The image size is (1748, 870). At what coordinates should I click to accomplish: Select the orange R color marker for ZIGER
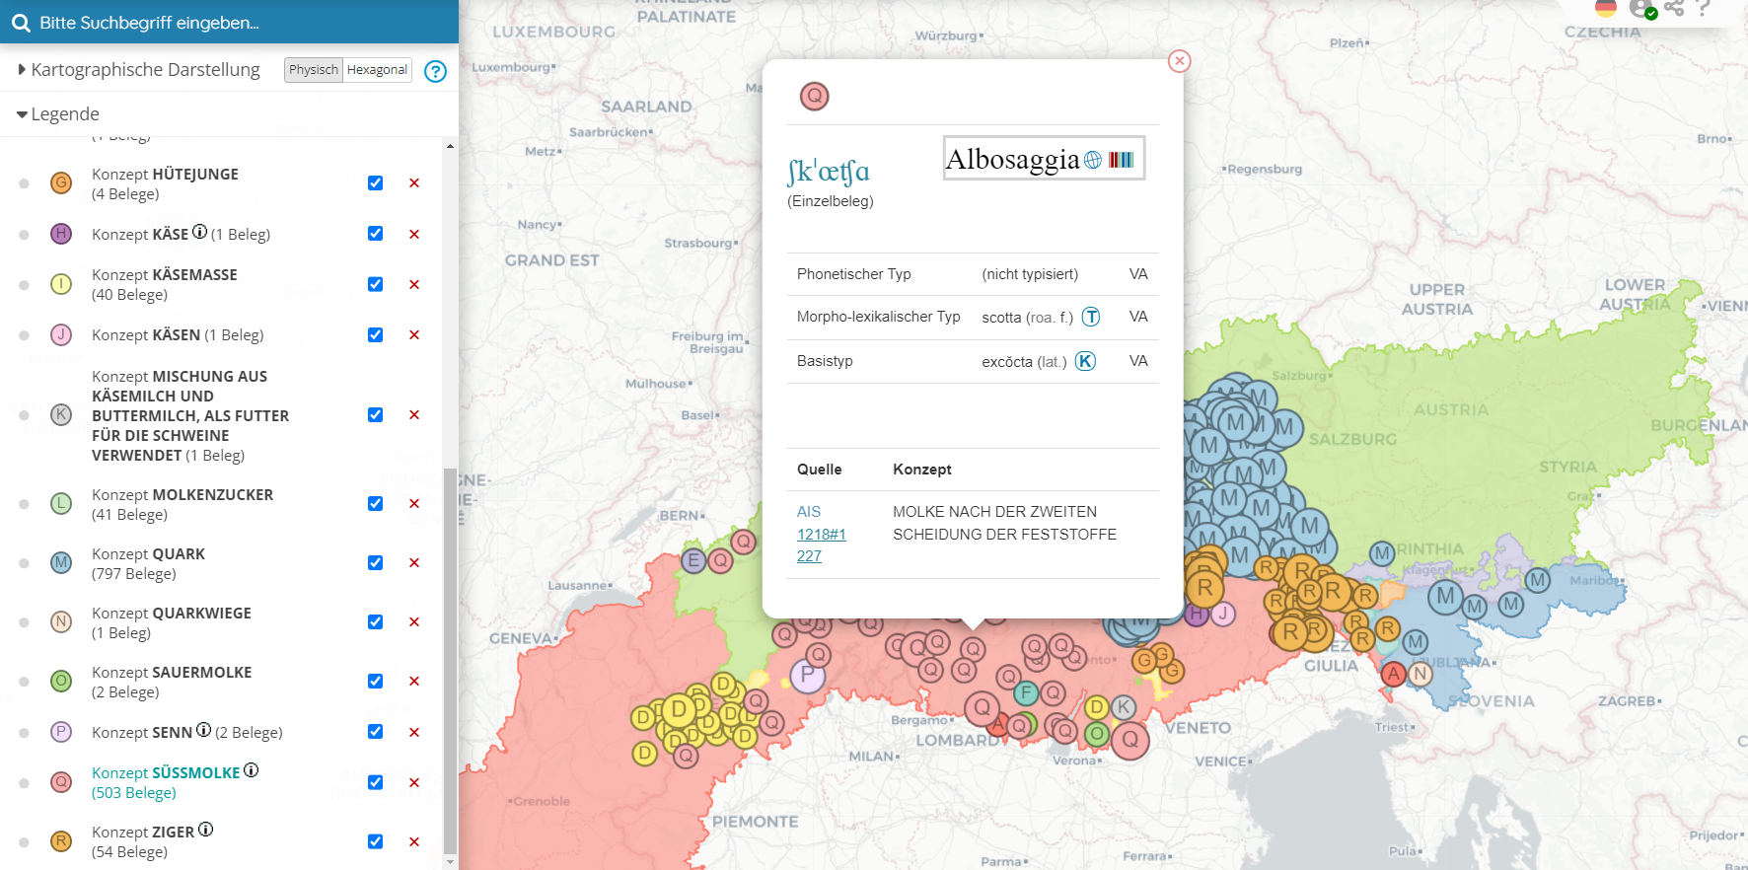pyautogui.click(x=61, y=841)
